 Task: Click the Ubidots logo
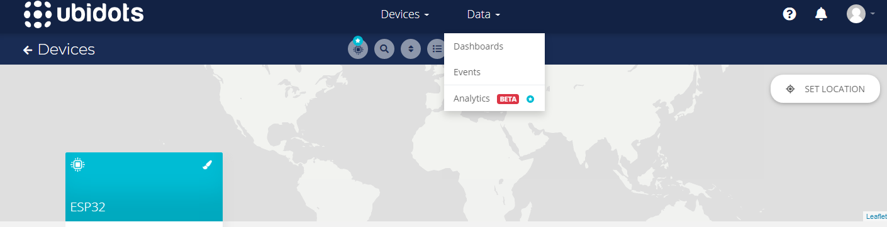pyautogui.click(x=84, y=14)
